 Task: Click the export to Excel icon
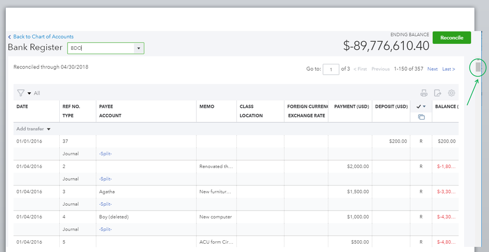click(438, 93)
